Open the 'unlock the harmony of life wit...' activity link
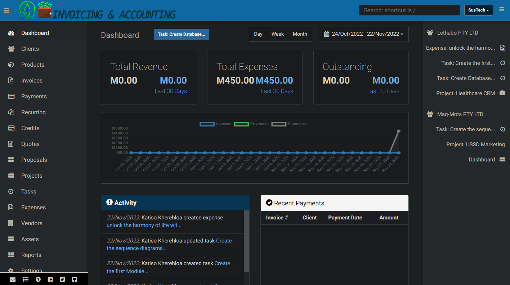Viewport: 510px width, 285px height. click(x=144, y=225)
